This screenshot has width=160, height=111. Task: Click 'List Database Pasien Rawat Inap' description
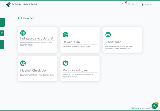(x=119, y=47)
